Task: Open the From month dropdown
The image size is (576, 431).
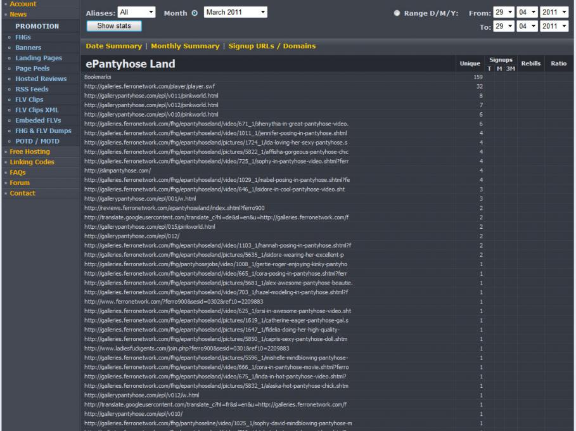Action: coord(527,12)
